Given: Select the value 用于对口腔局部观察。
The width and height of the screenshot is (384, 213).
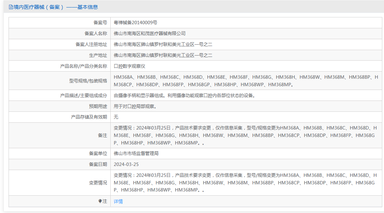Looking at the screenshot, I should pos(136,106).
